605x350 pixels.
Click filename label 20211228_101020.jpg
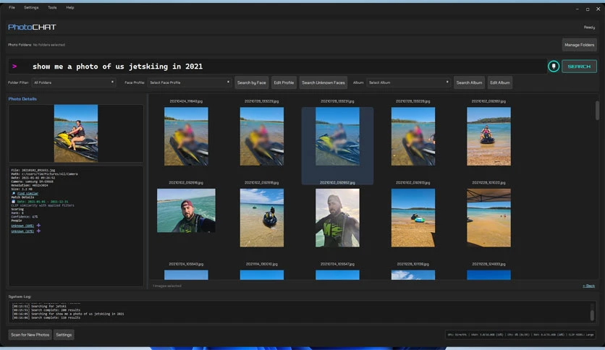tap(488, 183)
